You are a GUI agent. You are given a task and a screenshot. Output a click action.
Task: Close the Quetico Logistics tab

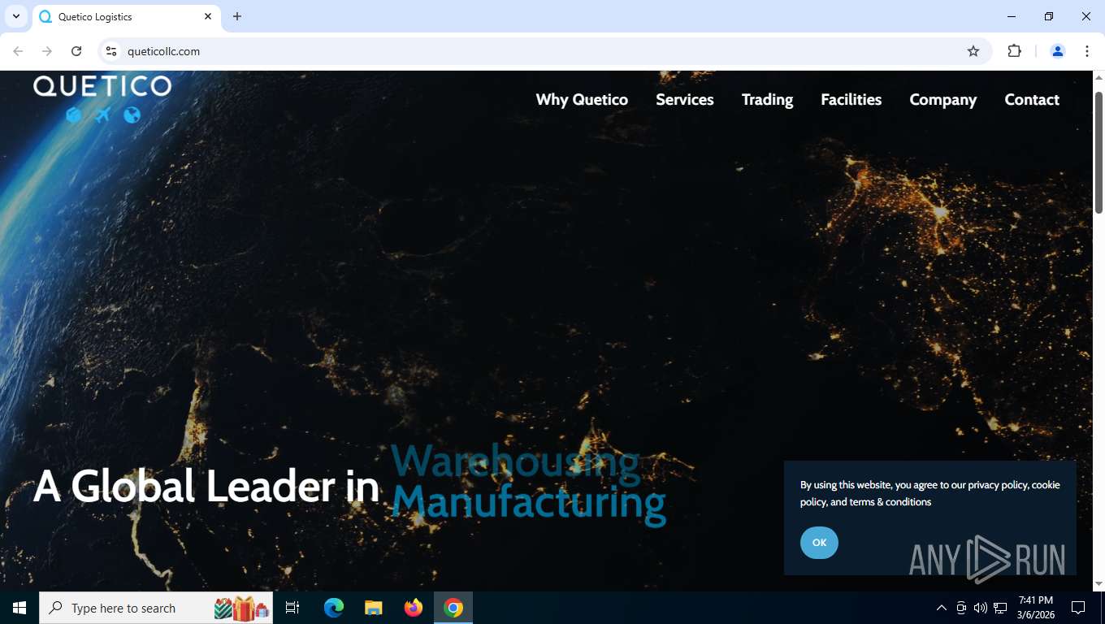coord(208,16)
